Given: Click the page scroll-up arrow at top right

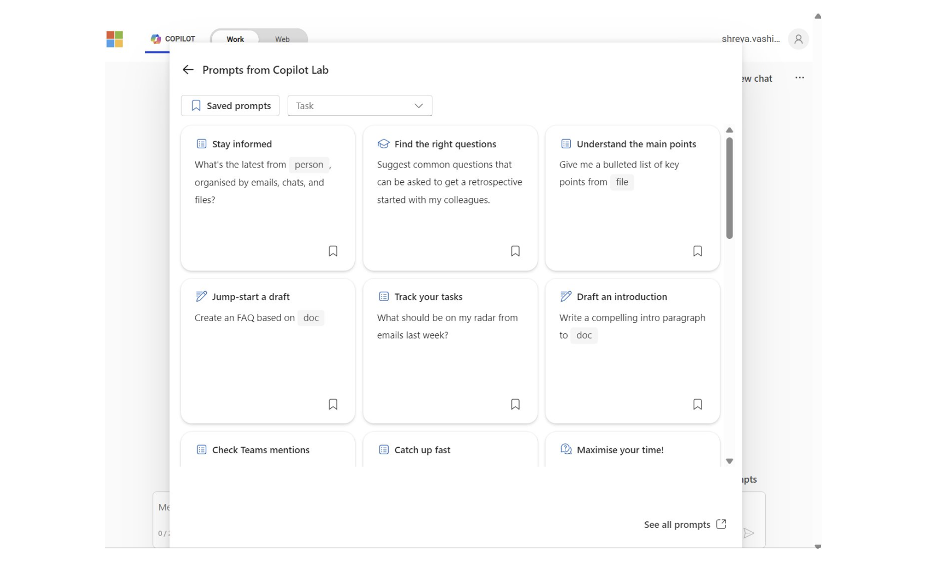Looking at the screenshot, I should pyautogui.click(x=818, y=16).
